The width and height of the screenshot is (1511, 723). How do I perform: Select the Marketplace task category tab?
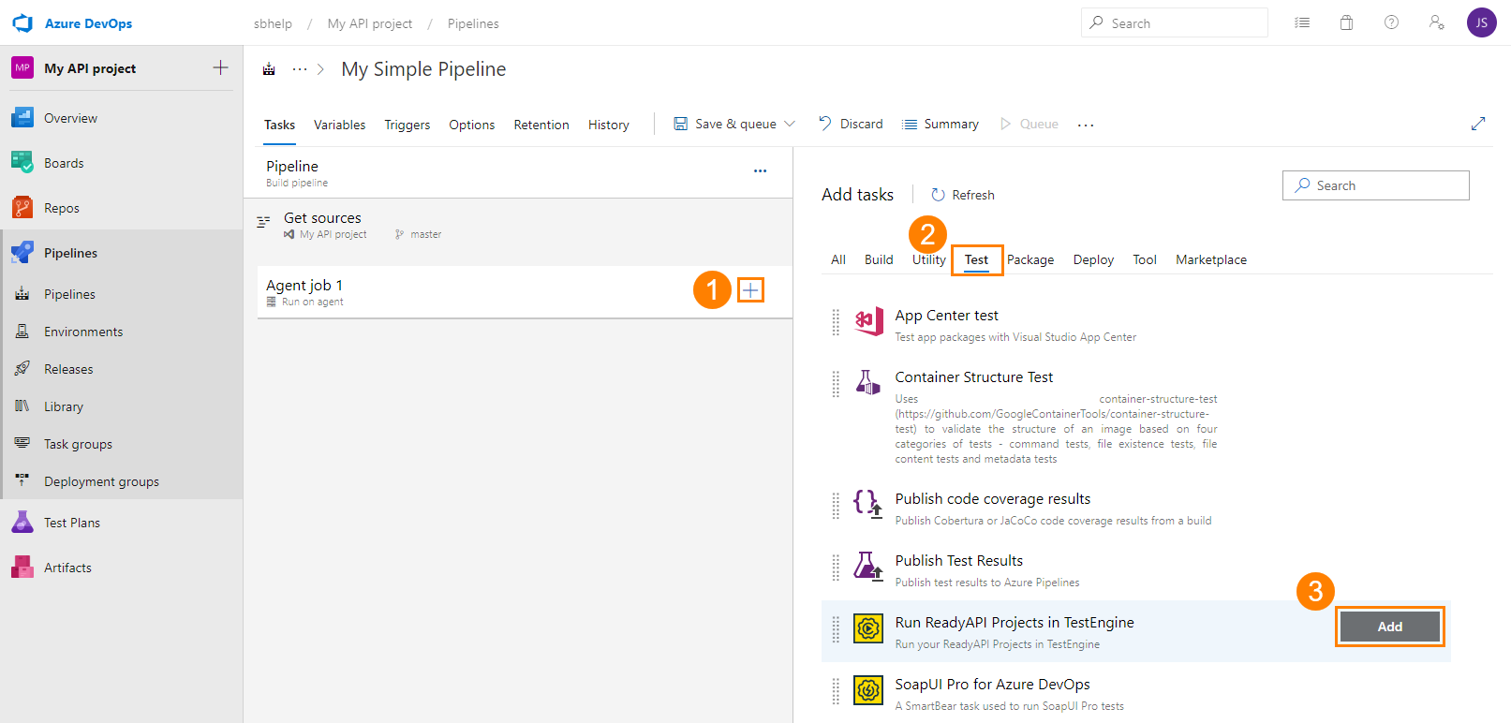(x=1210, y=259)
